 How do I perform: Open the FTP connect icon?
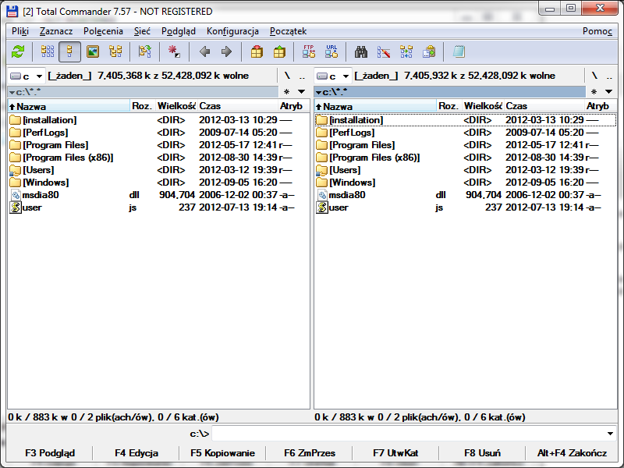click(x=309, y=51)
